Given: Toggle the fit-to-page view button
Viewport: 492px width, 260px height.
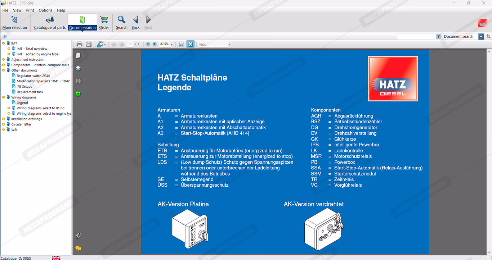Looking at the screenshot, I should point(190,44).
